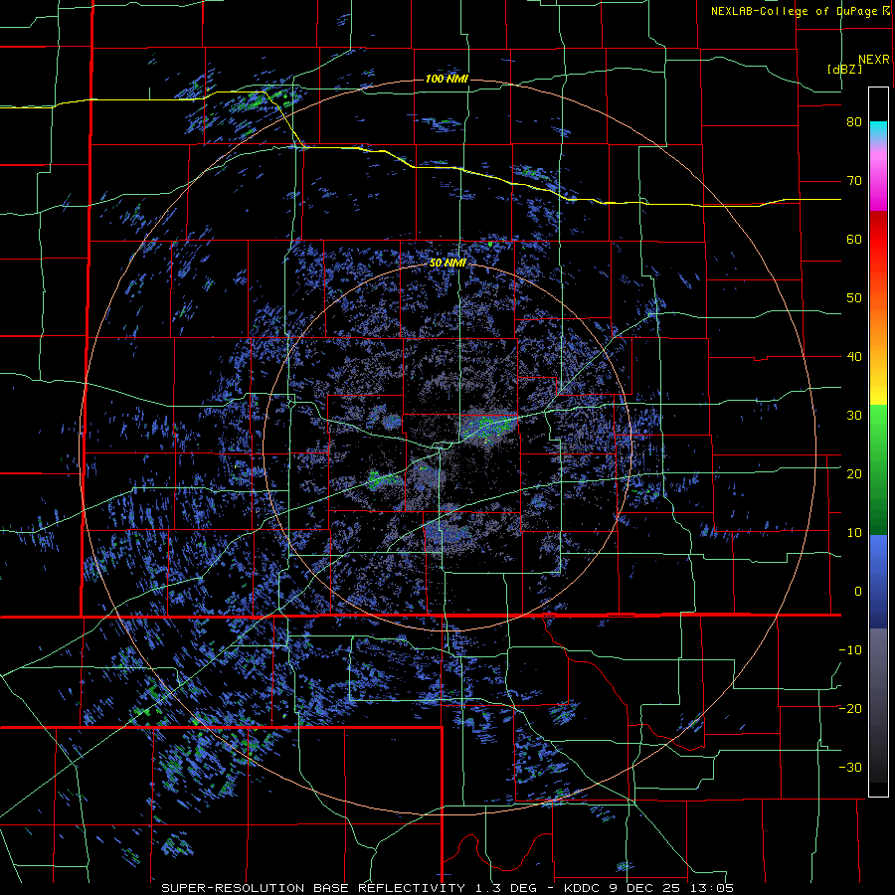Click the 40 value on reflectivity scale
895x895 pixels.
pos(854,357)
